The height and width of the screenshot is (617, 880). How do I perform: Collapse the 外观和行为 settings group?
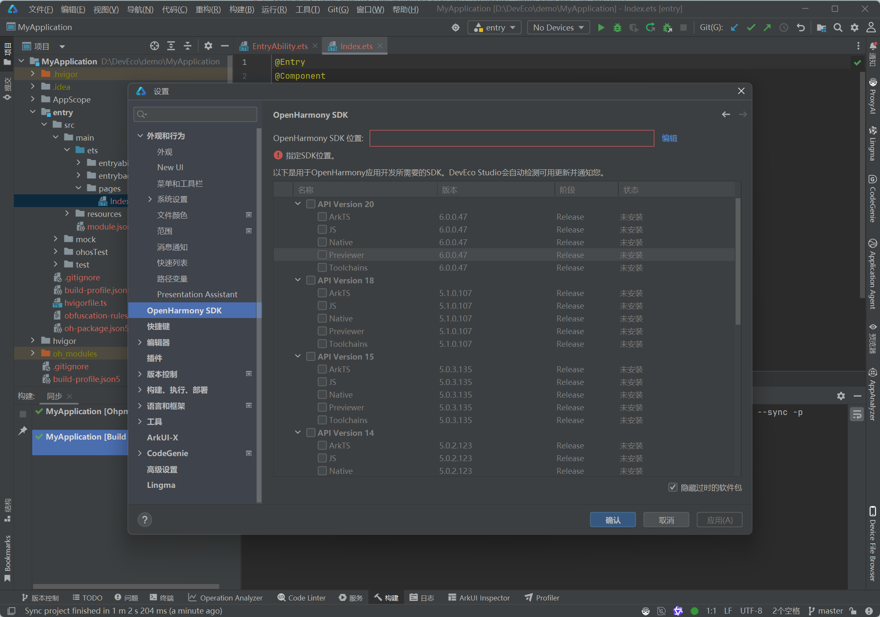140,136
